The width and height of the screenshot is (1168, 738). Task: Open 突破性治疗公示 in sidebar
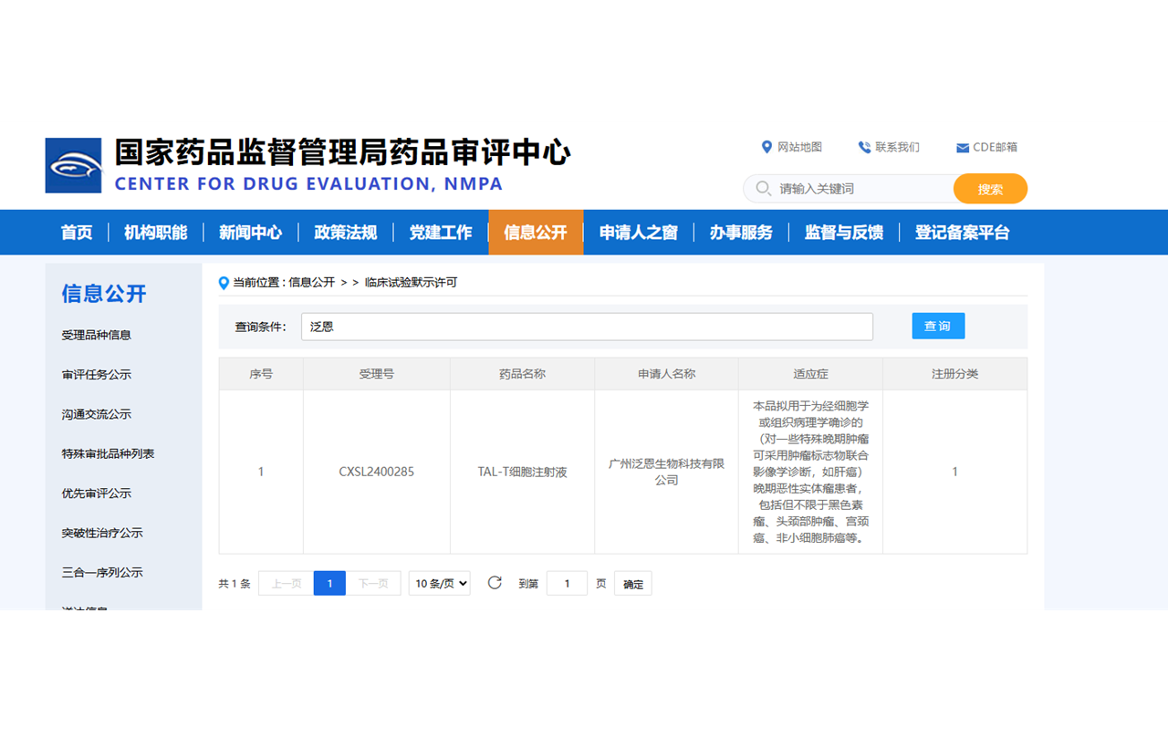(102, 533)
